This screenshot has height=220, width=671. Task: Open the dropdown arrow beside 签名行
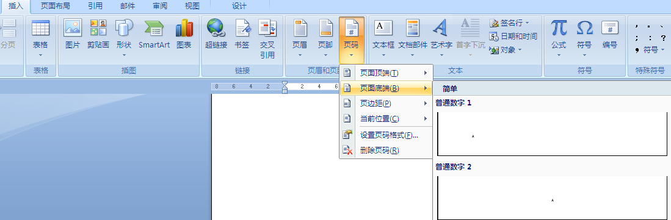pos(528,23)
